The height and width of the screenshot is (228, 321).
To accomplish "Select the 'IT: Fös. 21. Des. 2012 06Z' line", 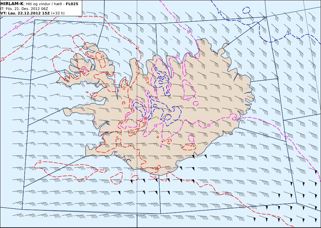I will 24,9.
